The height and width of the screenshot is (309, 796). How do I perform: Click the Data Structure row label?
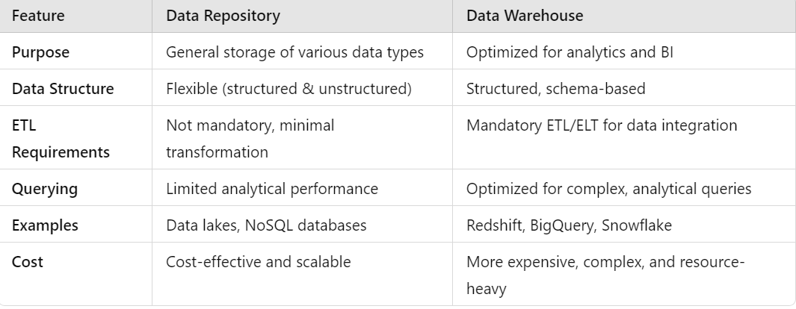(63, 89)
